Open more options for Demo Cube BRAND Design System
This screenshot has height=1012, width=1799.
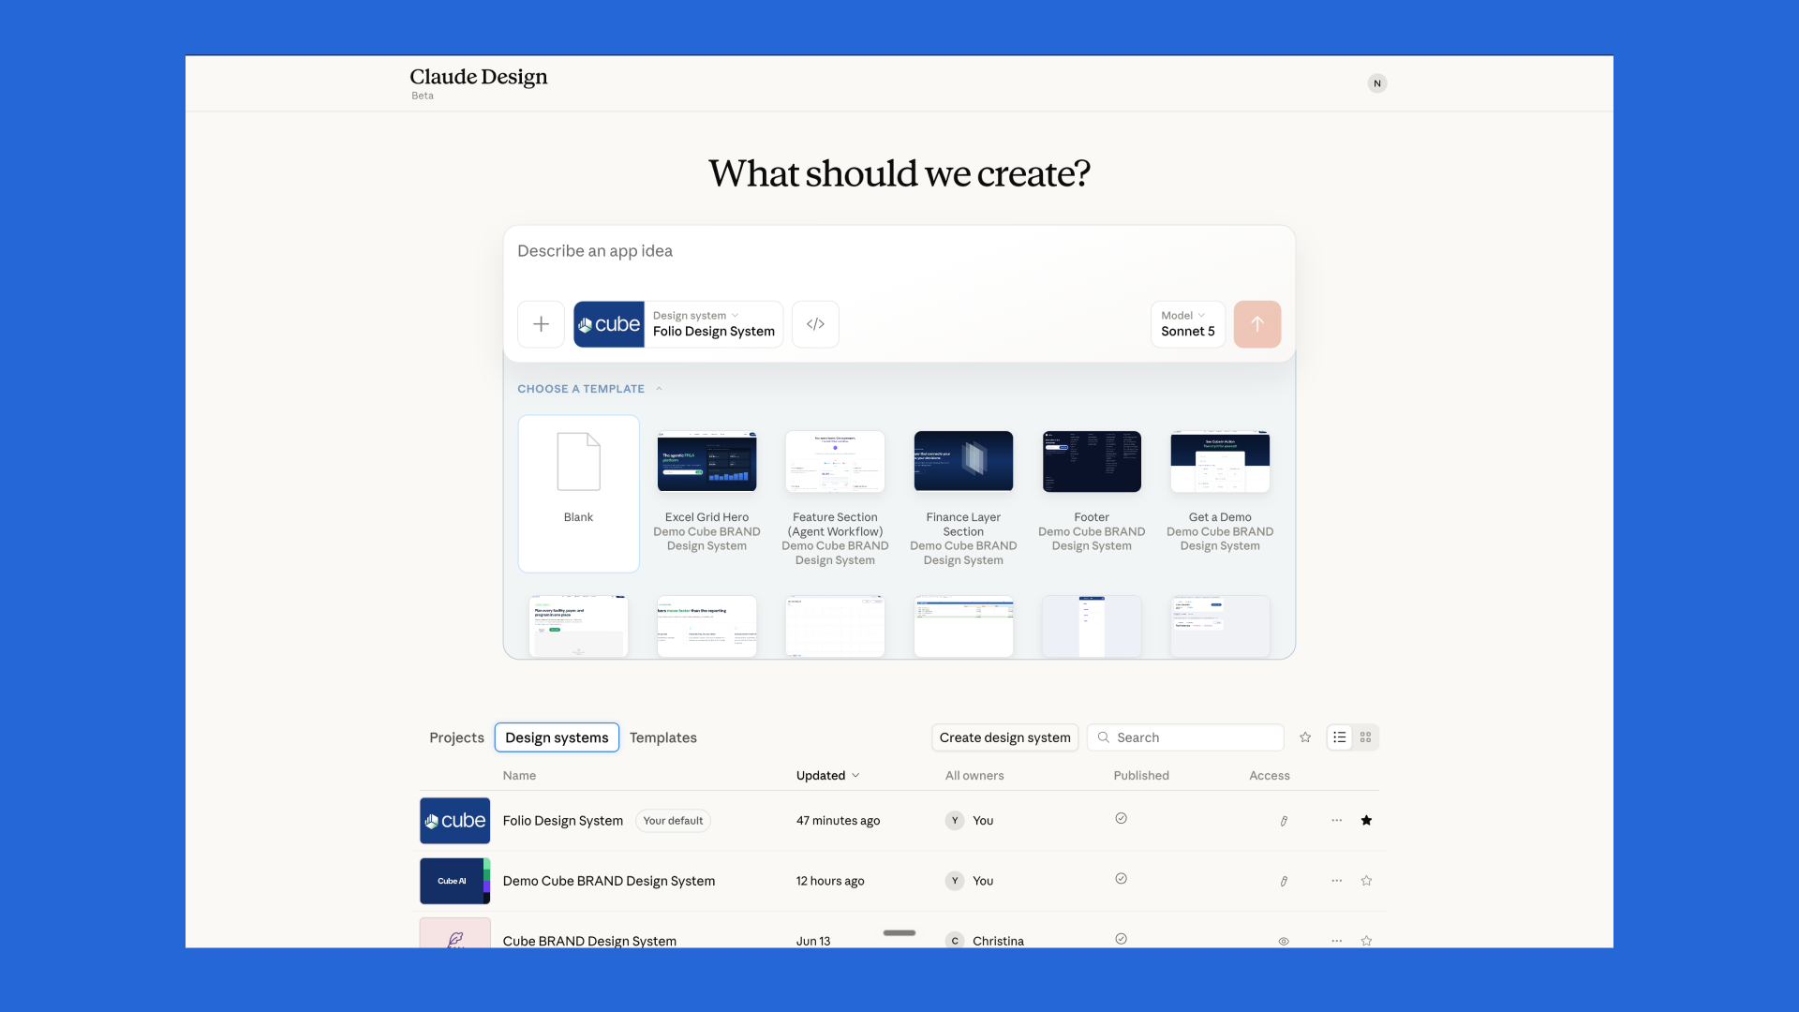click(x=1337, y=881)
